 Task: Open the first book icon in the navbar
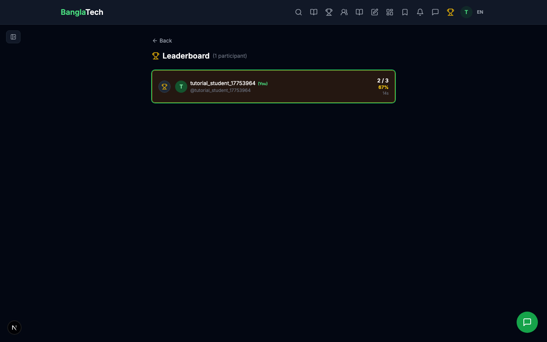[314, 12]
